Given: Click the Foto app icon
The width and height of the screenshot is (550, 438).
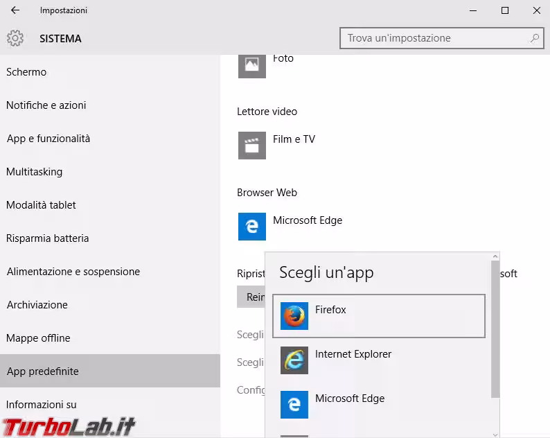Looking at the screenshot, I should pos(252,65).
